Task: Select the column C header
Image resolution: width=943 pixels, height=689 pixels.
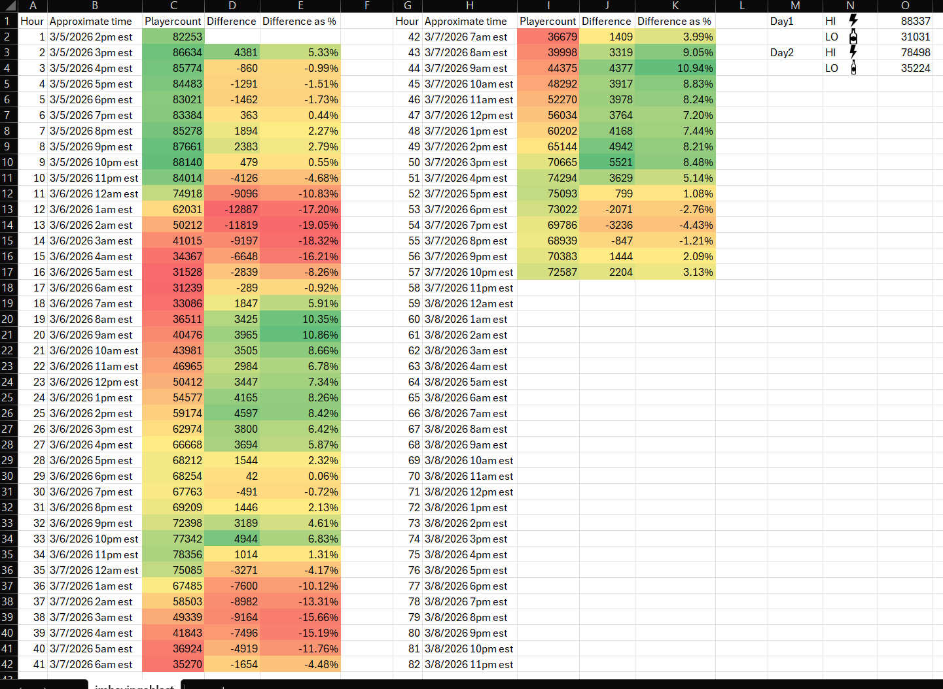Action: pyautogui.click(x=173, y=6)
